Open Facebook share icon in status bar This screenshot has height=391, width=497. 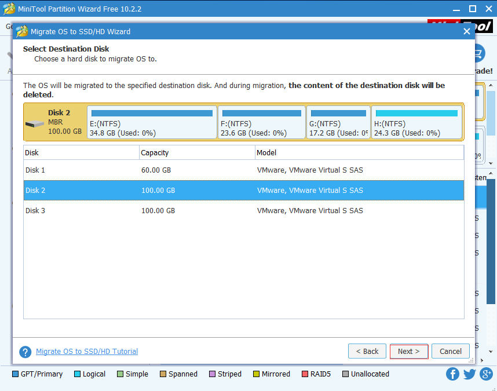[x=452, y=374]
